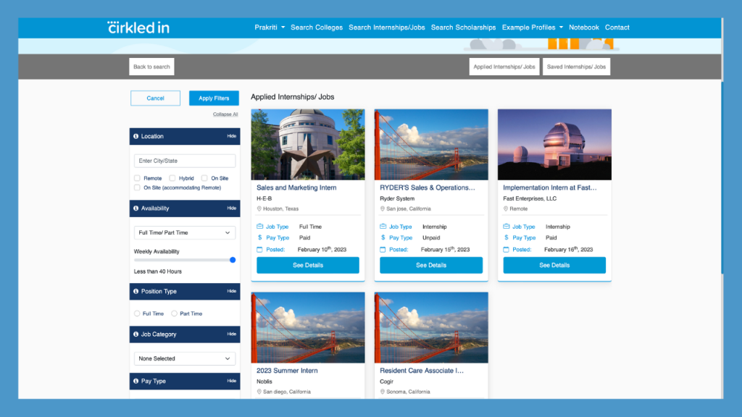See Details for Implementation Intern at Fast
Image resolution: width=742 pixels, height=417 pixels.
pyautogui.click(x=554, y=265)
